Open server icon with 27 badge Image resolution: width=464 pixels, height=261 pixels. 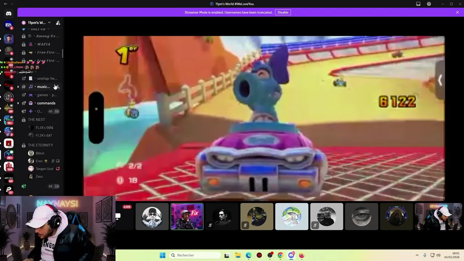point(9,190)
